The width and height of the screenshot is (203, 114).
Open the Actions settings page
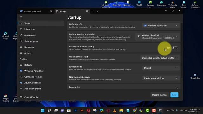click(x=41, y=53)
